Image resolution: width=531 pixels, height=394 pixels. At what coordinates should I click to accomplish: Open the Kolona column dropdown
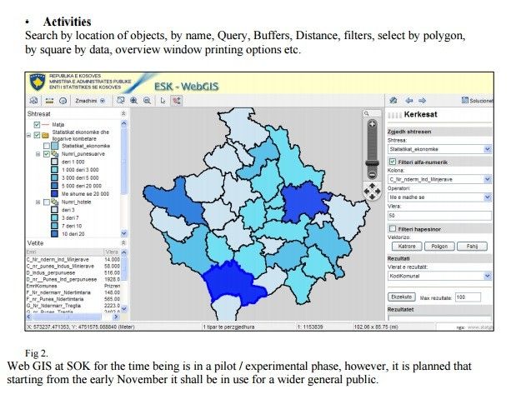(x=488, y=179)
